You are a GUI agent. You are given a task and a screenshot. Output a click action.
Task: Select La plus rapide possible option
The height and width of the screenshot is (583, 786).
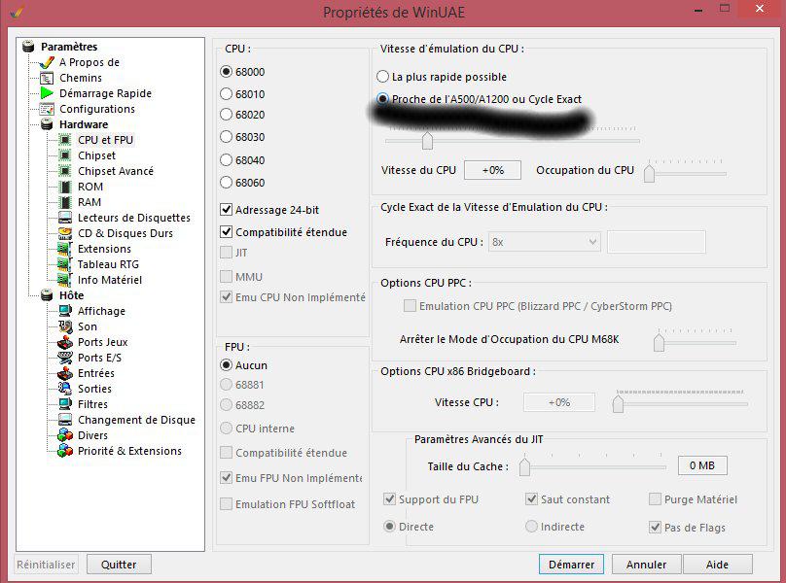pos(382,77)
